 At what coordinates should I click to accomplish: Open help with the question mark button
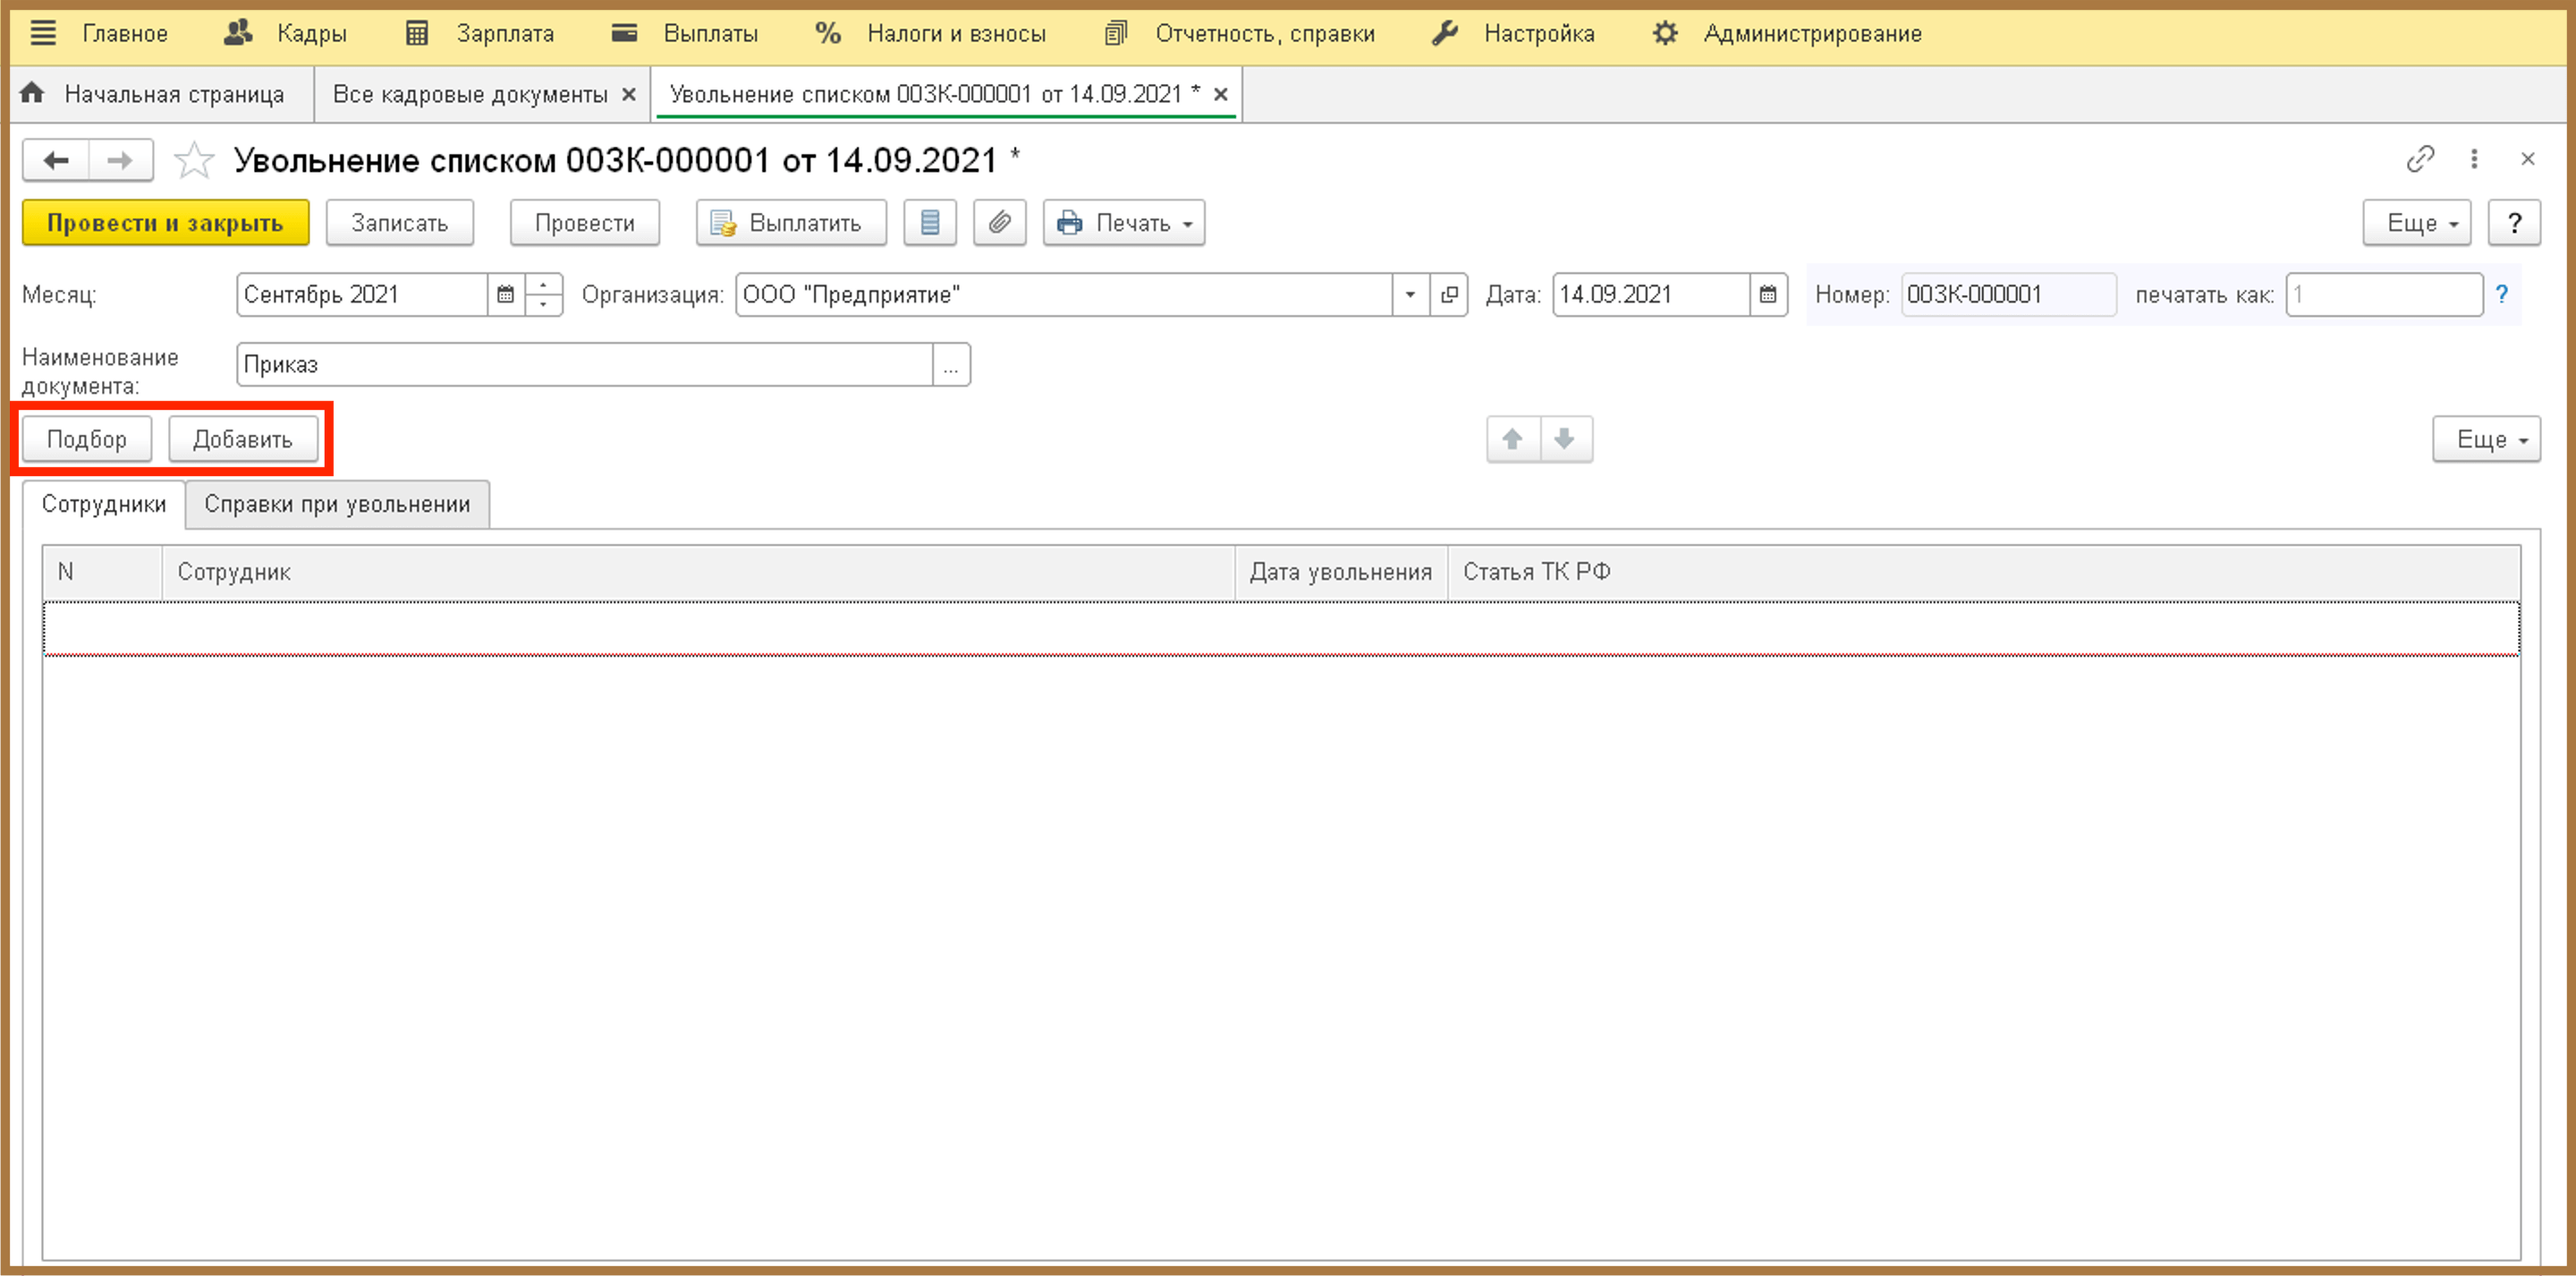[2514, 223]
